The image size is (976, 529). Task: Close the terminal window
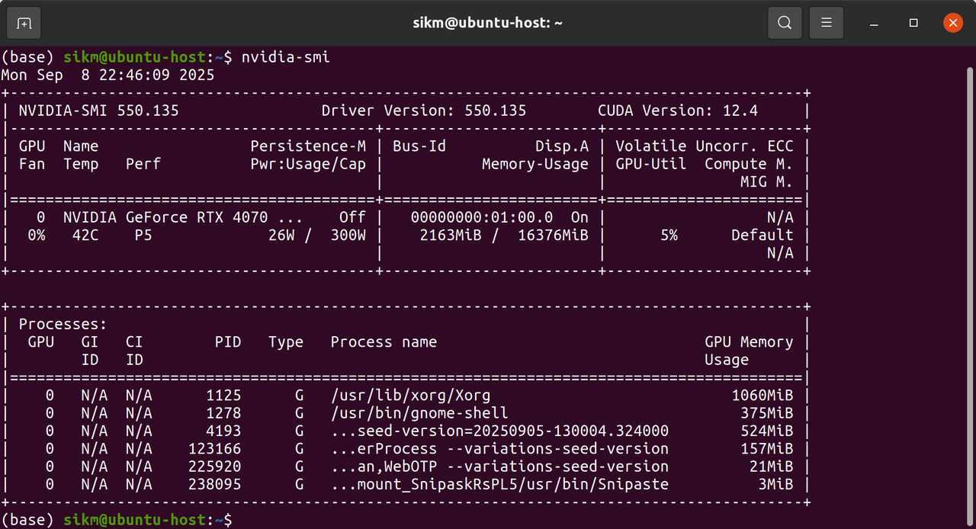[x=953, y=23]
